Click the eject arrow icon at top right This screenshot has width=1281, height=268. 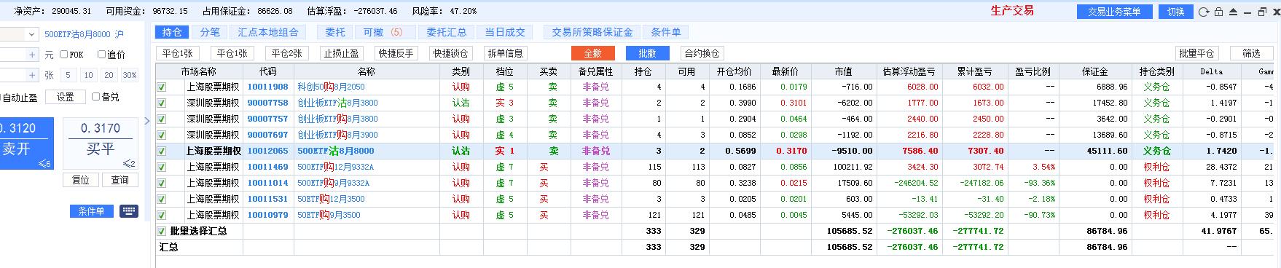pos(1233,12)
